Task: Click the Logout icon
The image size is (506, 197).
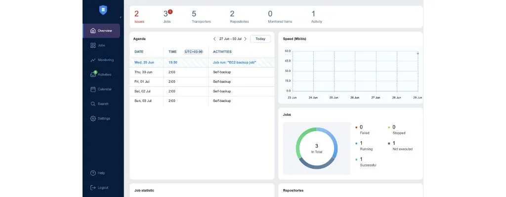Action: pos(93,188)
